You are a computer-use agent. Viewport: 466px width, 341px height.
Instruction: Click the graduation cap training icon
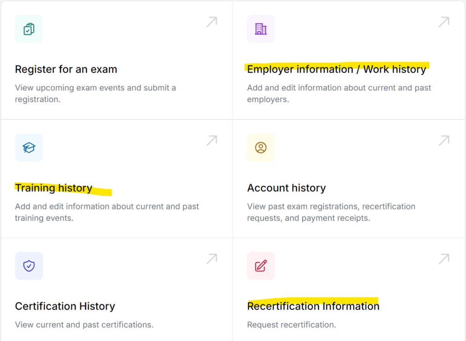click(29, 148)
